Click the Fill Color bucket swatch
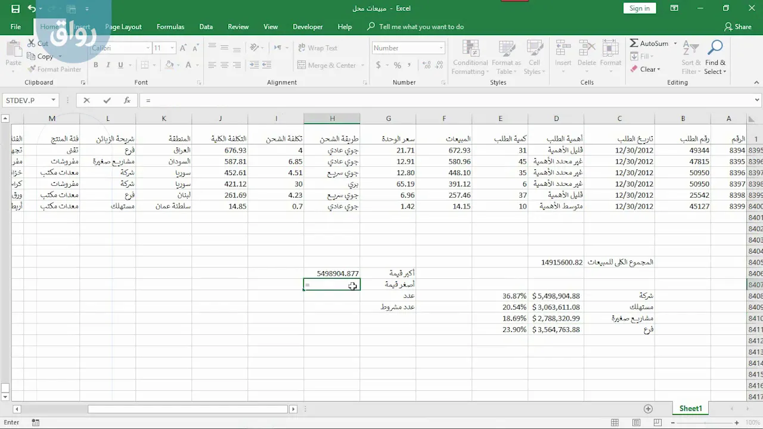The width and height of the screenshot is (763, 429). pos(169,66)
